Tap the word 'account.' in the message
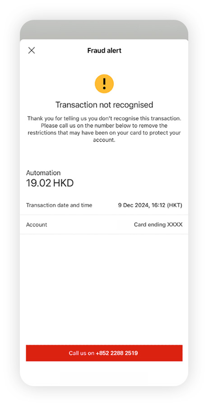Image resolution: width=209 pixels, height=406 pixels. 104,140
